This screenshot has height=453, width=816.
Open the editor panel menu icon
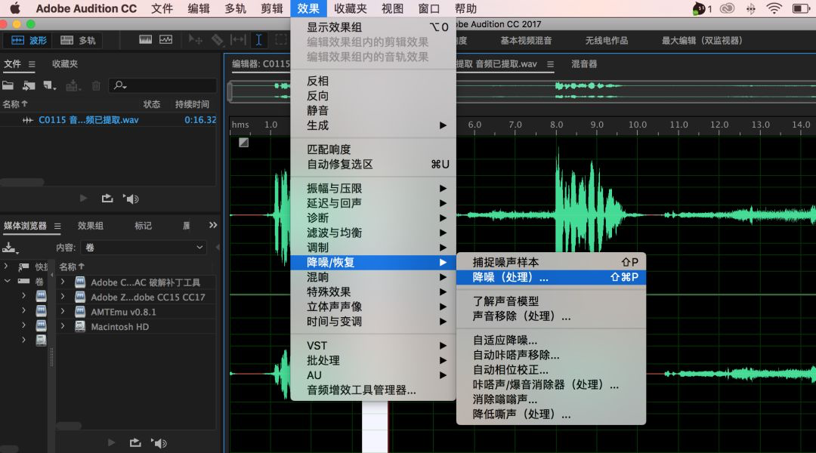[550, 64]
